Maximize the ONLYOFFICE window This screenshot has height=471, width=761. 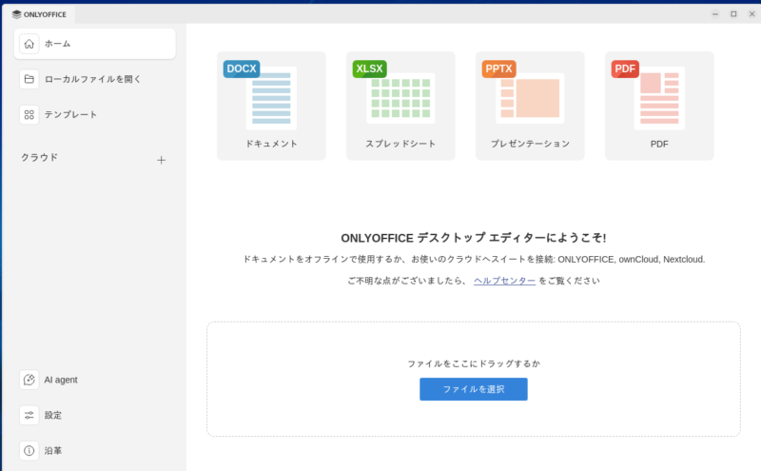(733, 13)
